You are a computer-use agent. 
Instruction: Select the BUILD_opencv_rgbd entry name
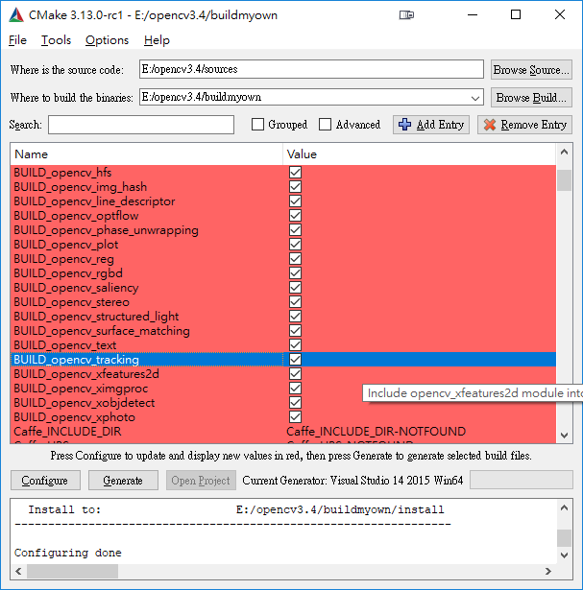coord(68,273)
